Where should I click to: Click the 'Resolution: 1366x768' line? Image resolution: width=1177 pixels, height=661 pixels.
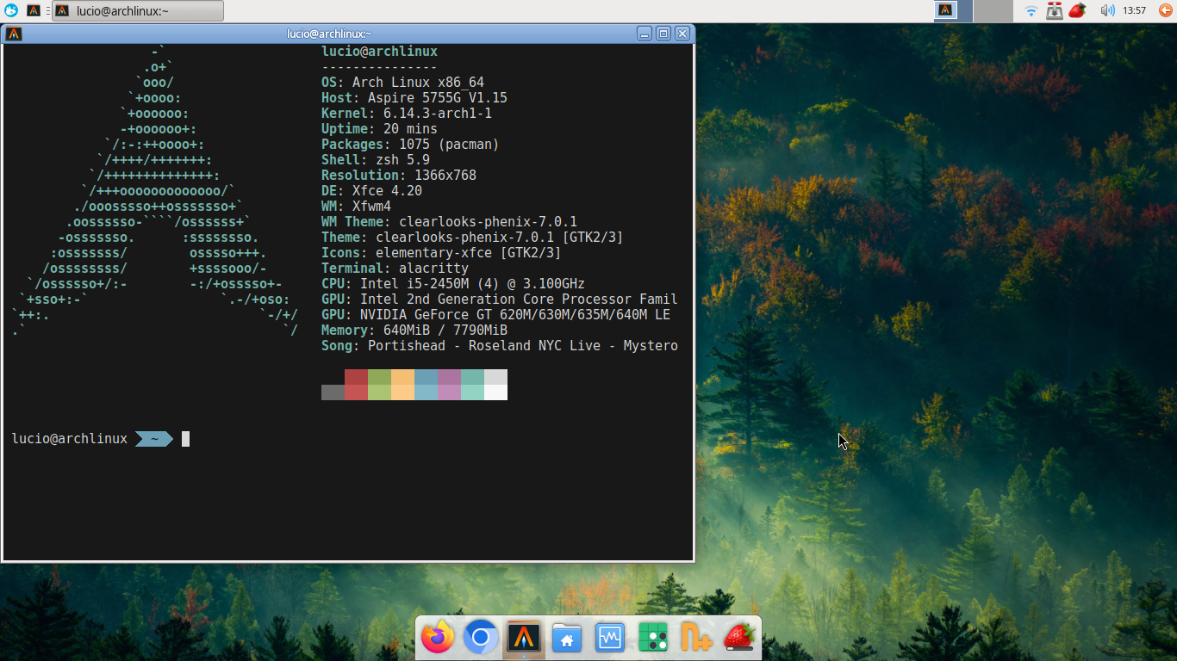(399, 176)
